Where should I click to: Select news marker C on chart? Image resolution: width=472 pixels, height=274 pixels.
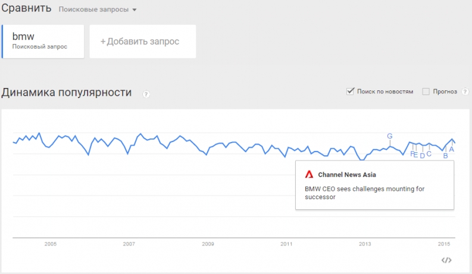(x=429, y=154)
